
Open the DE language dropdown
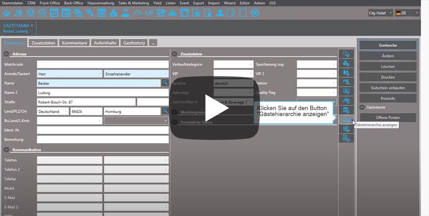(407, 13)
